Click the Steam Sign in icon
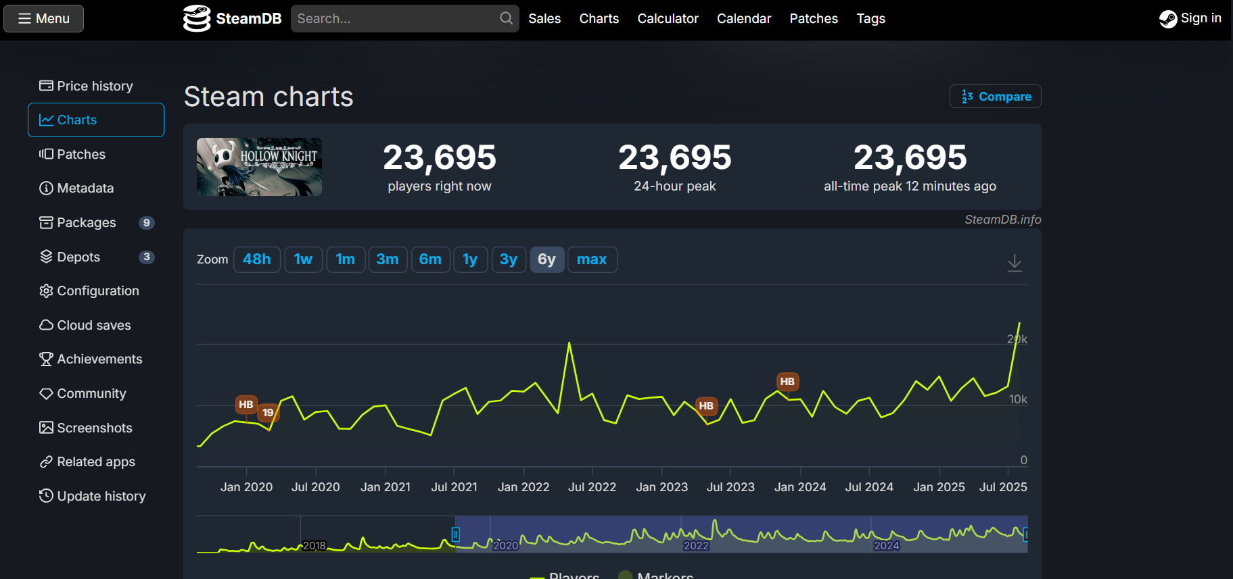The width and height of the screenshot is (1233, 579). click(1167, 19)
